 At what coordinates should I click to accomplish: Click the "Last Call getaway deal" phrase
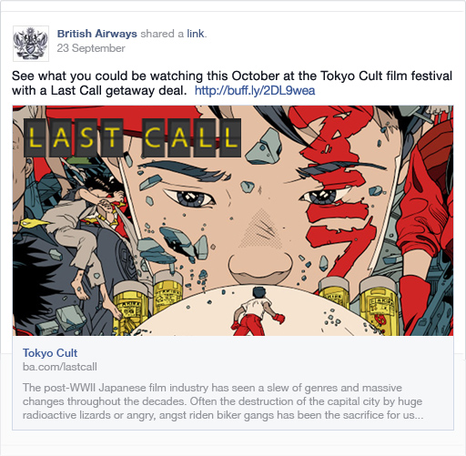pos(118,90)
